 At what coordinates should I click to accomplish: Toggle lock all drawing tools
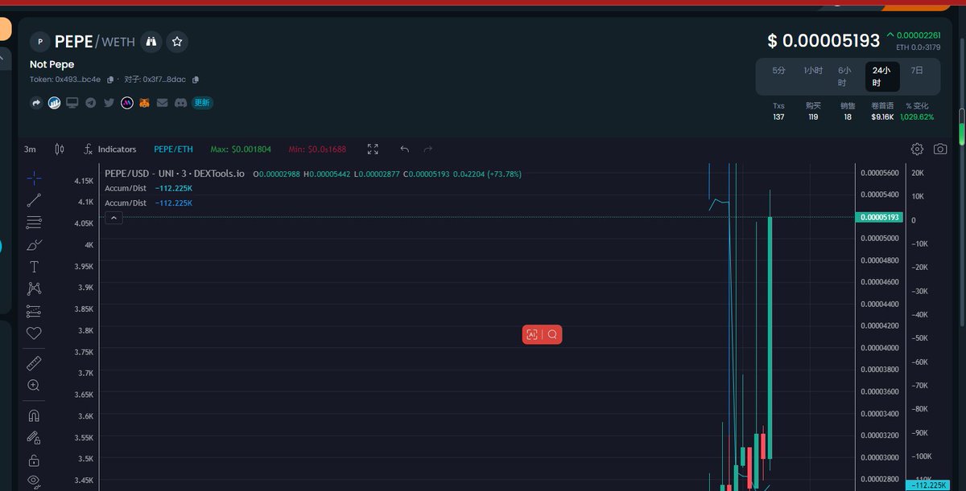point(34,460)
